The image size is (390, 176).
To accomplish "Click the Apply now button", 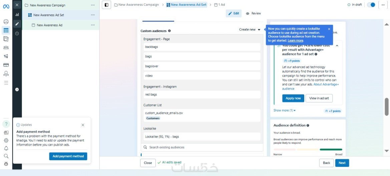I will 293,98.
